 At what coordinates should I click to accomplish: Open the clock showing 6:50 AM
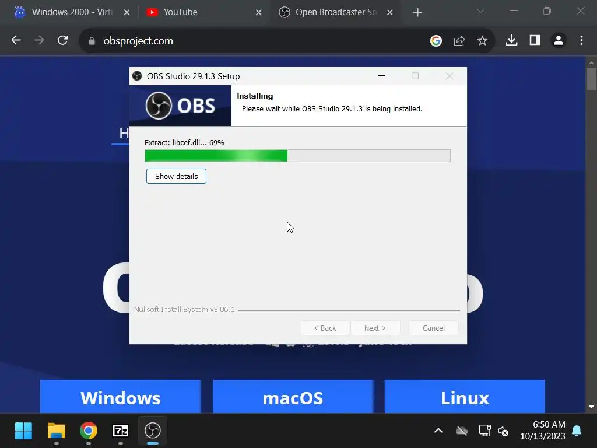(x=543, y=430)
